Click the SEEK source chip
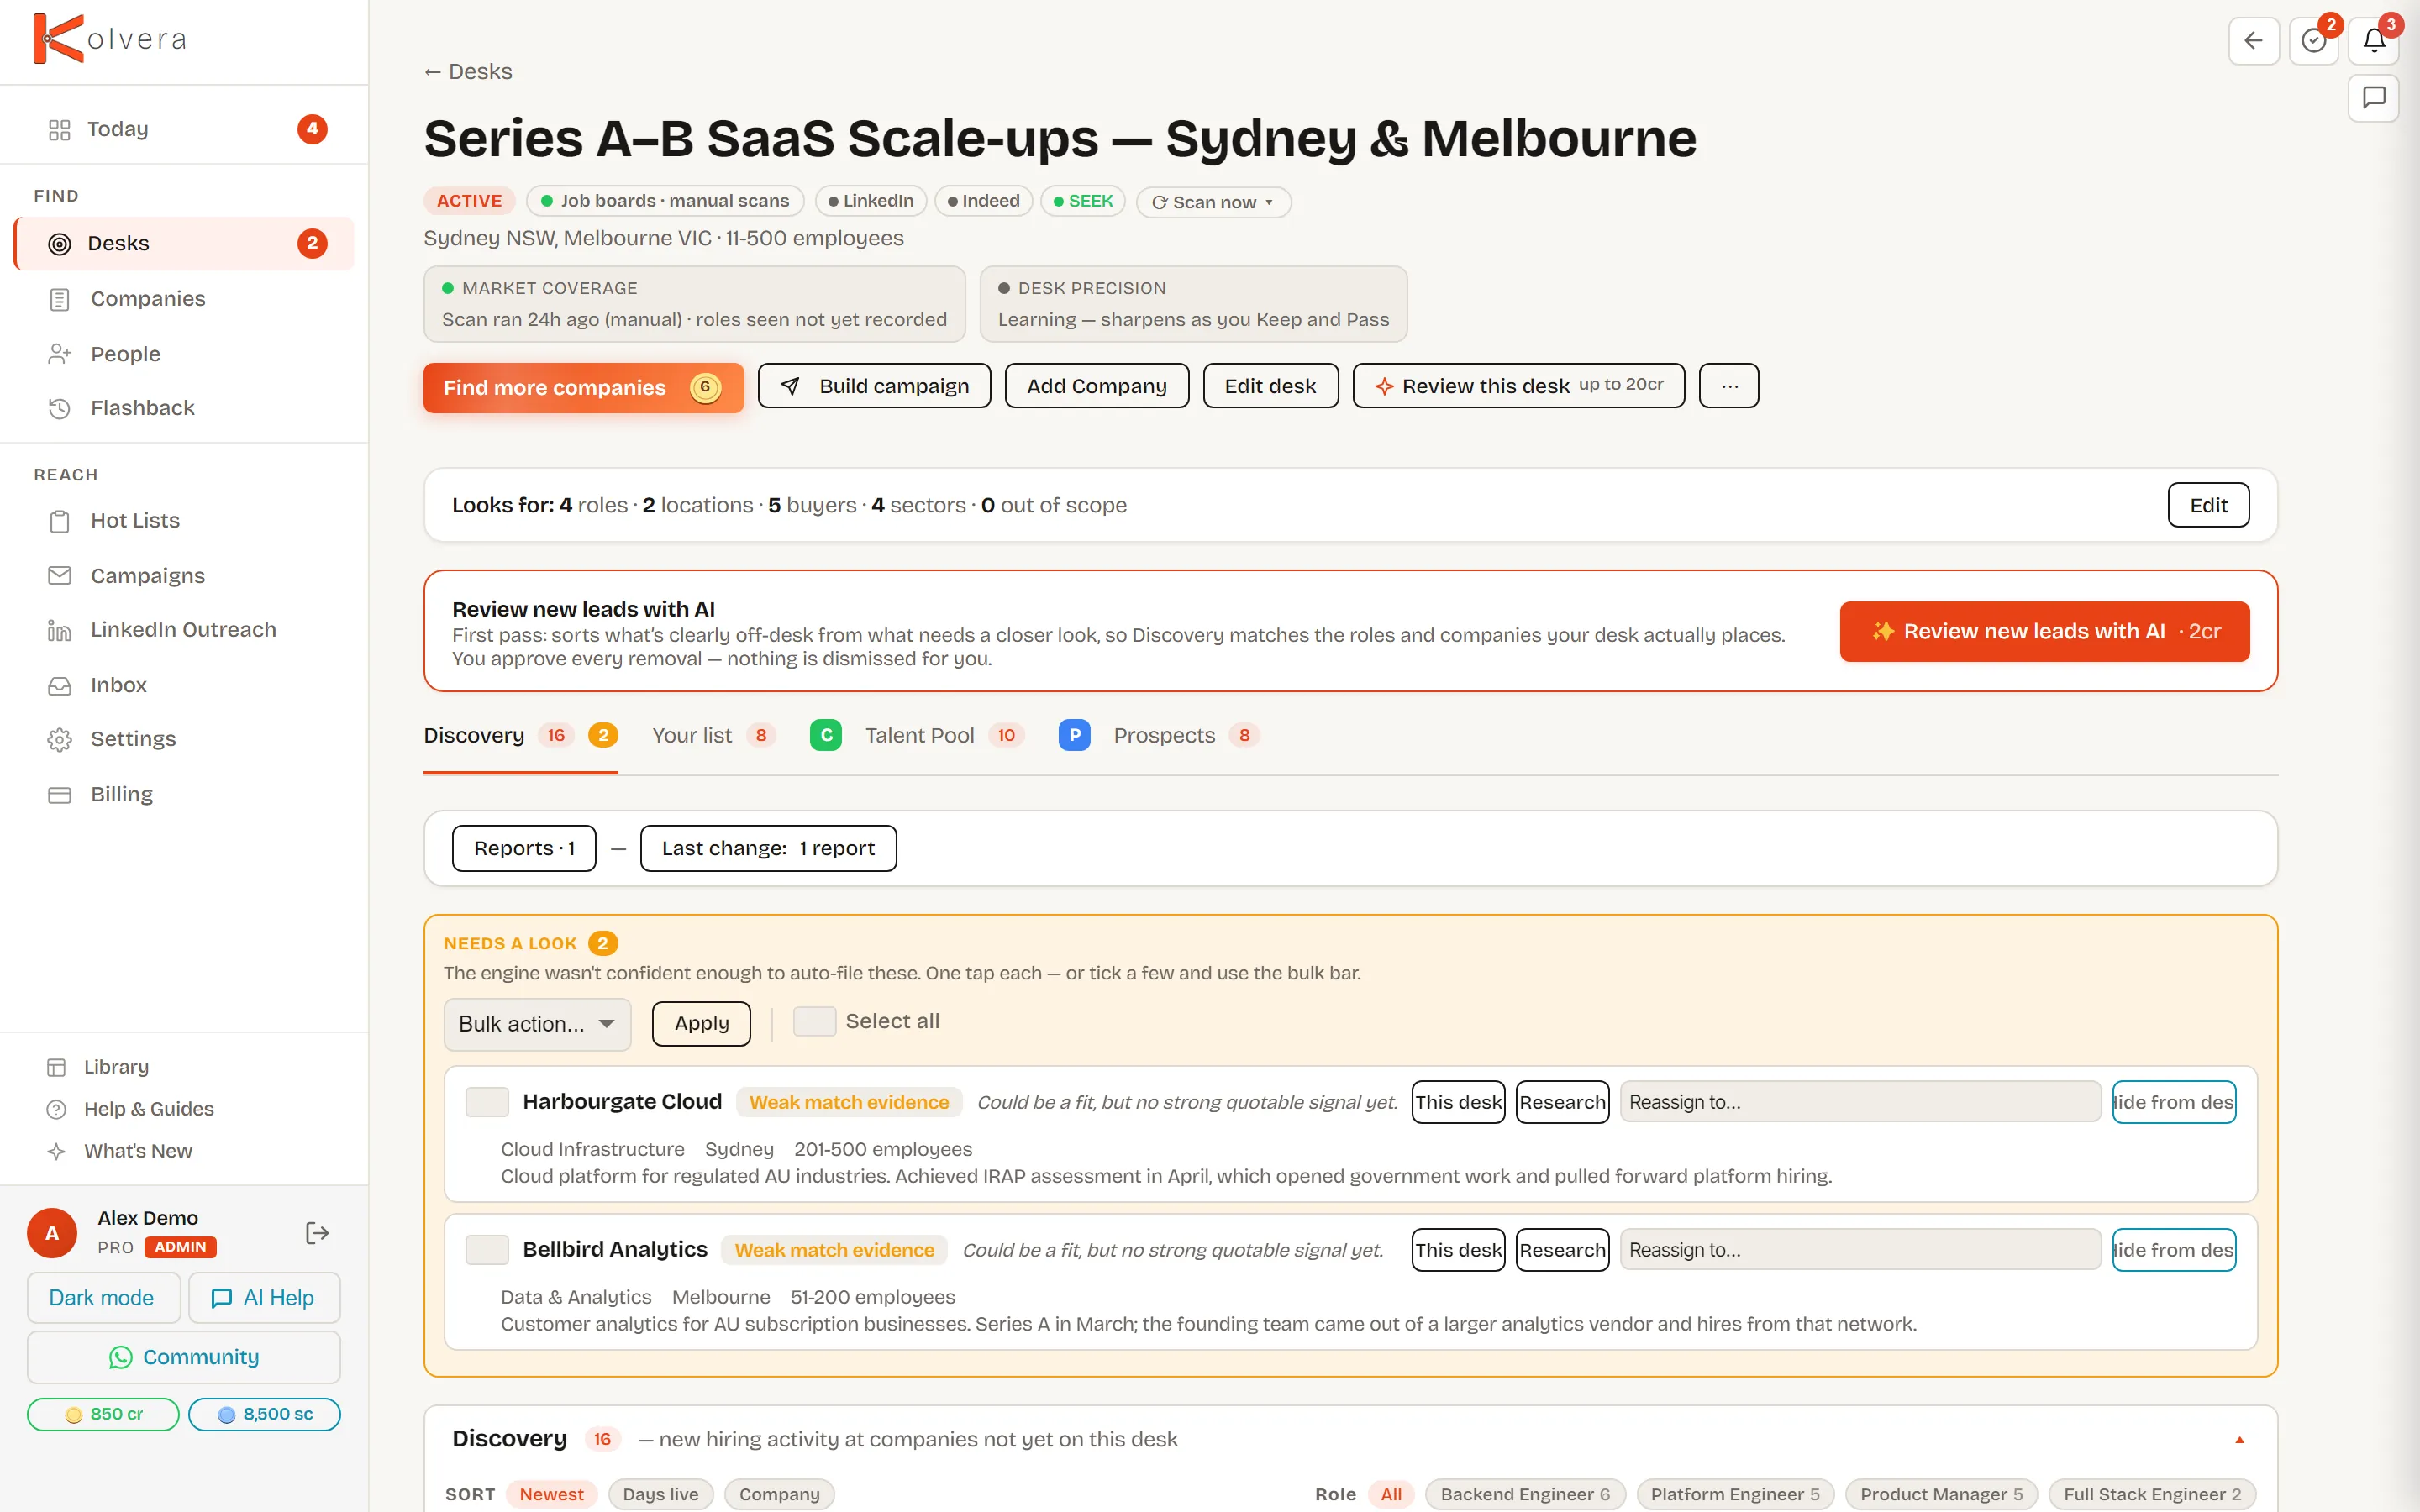This screenshot has width=2420, height=1512. click(1083, 201)
